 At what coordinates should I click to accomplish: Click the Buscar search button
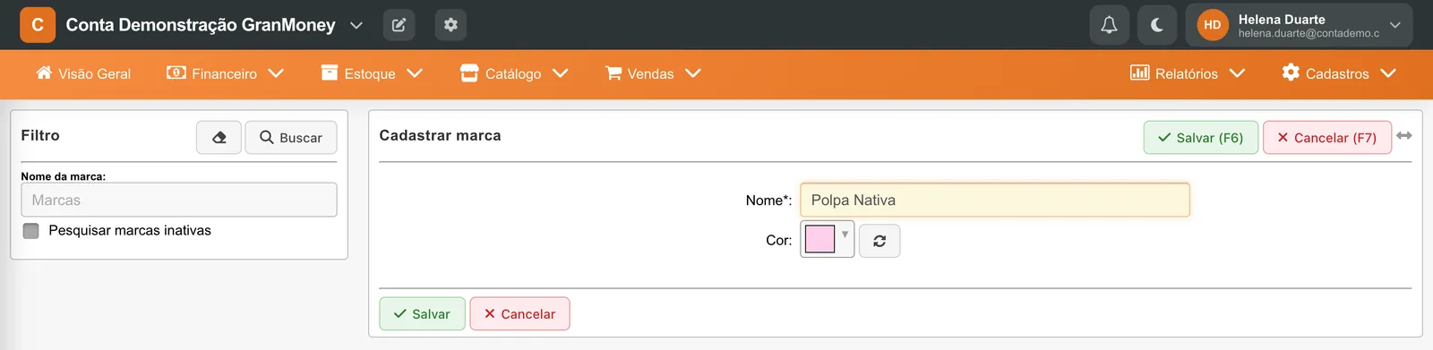pos(291,138)
